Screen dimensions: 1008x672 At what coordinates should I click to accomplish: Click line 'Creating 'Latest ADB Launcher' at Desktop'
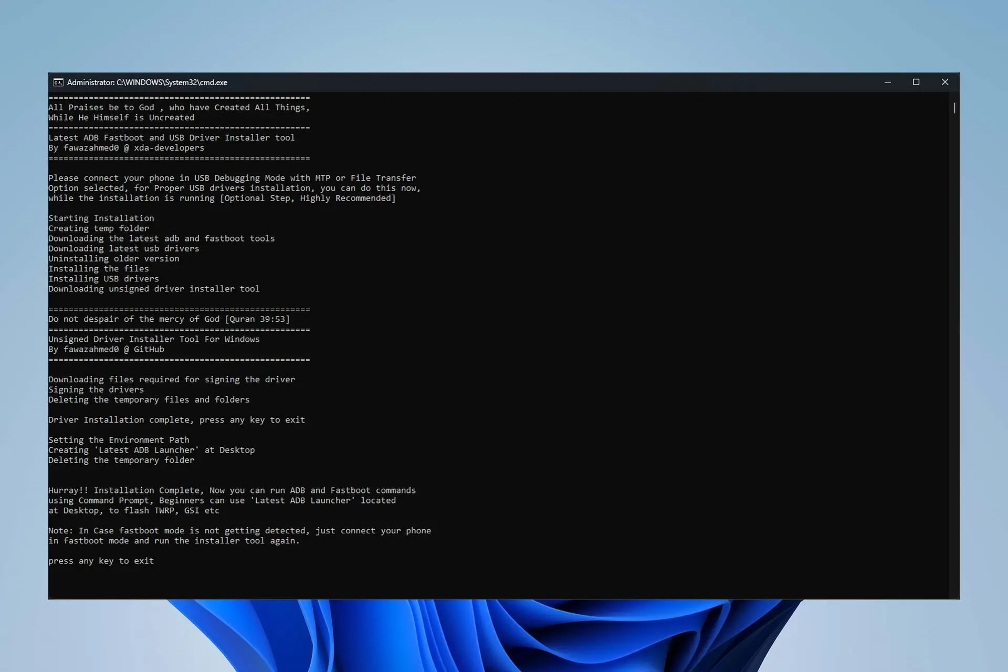[x=152, y=450]
